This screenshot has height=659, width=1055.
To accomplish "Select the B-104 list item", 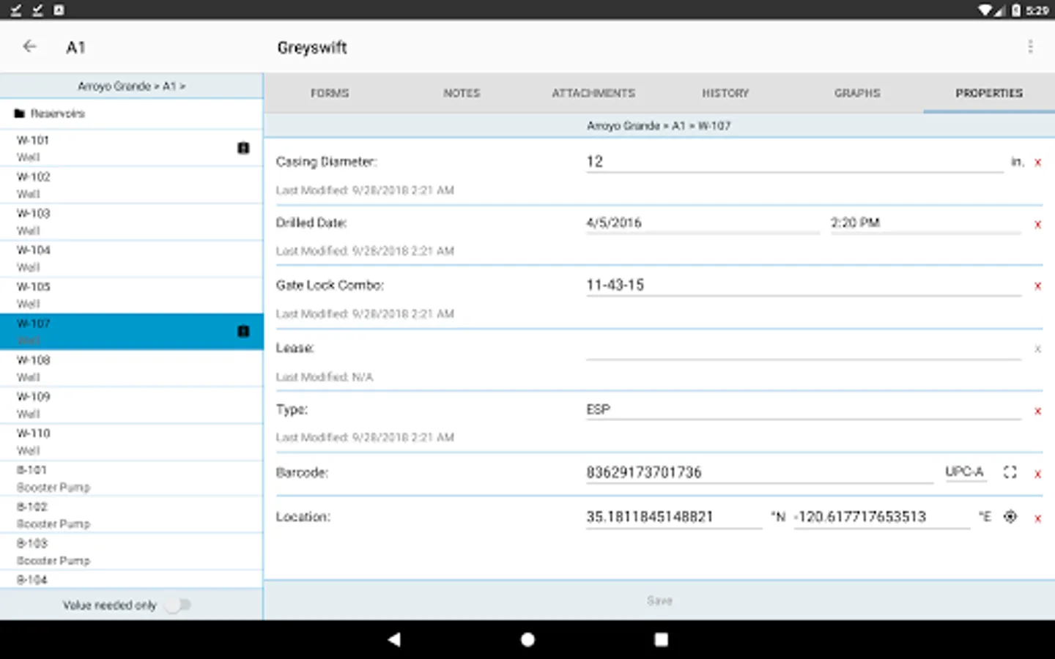I will click(x=132, y=579).
